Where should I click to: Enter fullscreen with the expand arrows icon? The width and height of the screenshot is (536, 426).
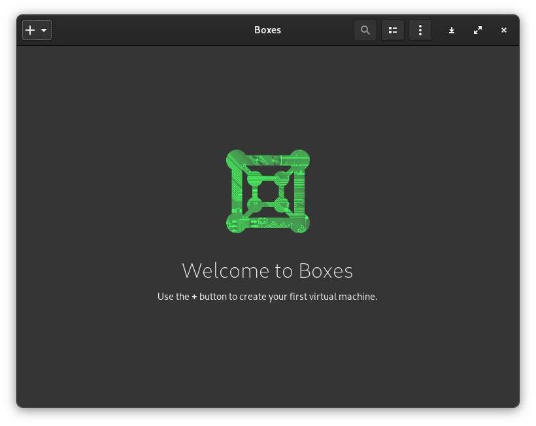(x=478, y=30)
